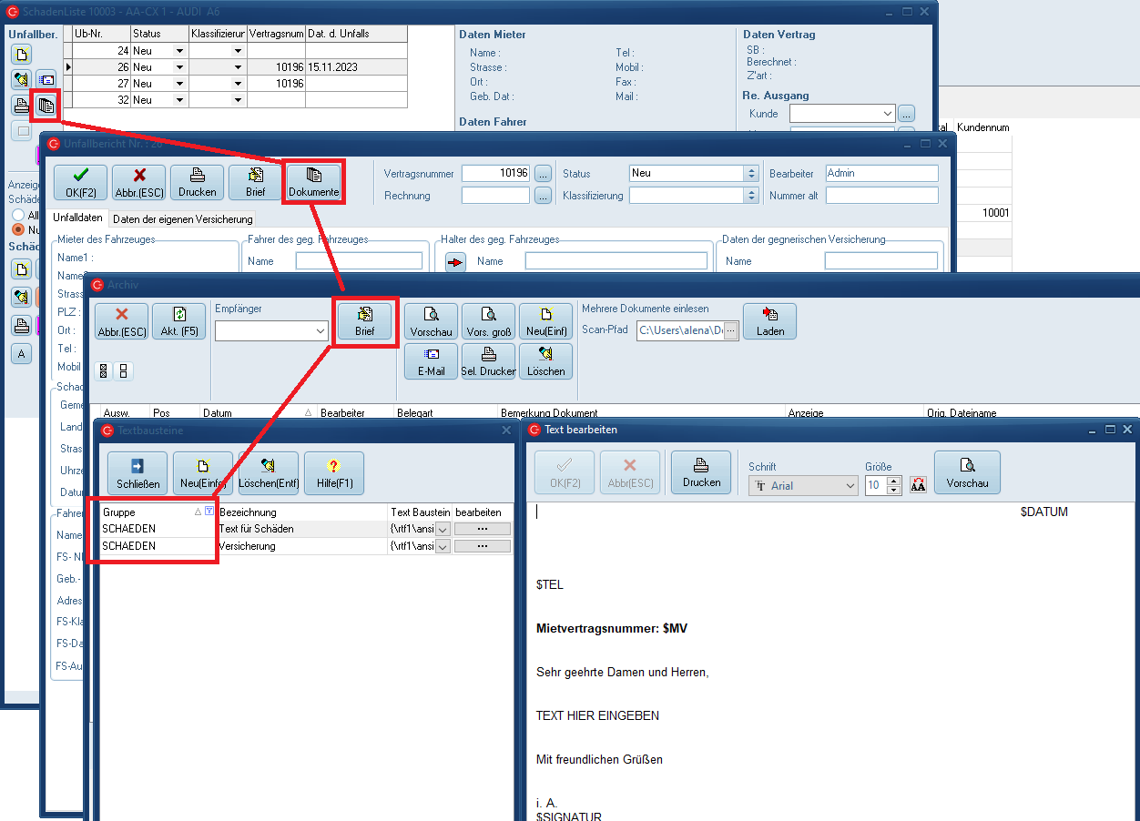Viewport: 1140px width, 821px height.
Task: Select the empty radio button under Anzeige
Action: pyautogui.click(x=18, y=216)
